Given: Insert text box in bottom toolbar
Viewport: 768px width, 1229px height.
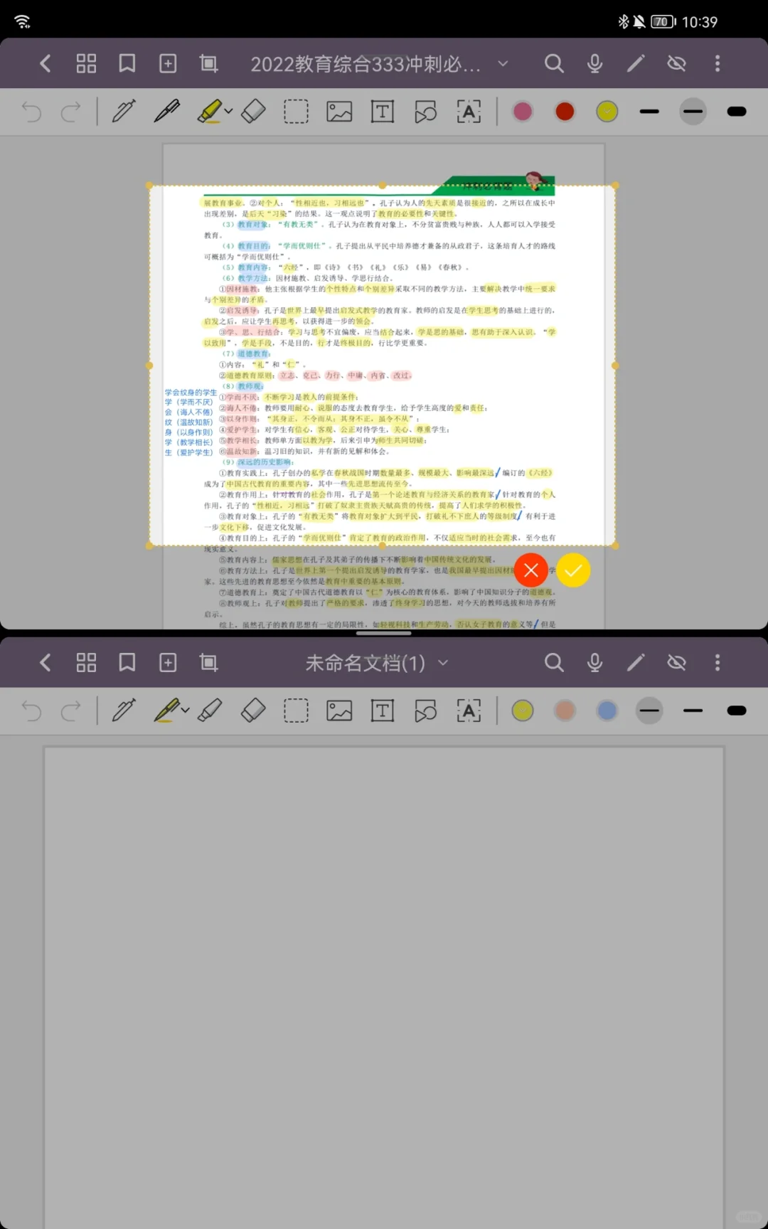Looking at the screenshot, I should click(x=383, y=711).
